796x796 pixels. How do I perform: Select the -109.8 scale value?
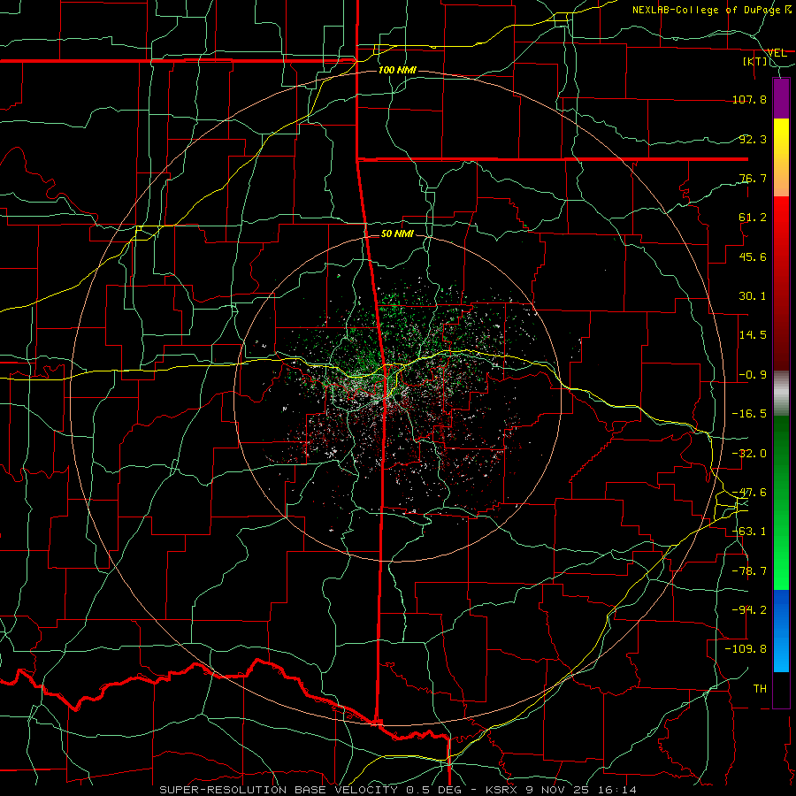(x=746, y=649)
